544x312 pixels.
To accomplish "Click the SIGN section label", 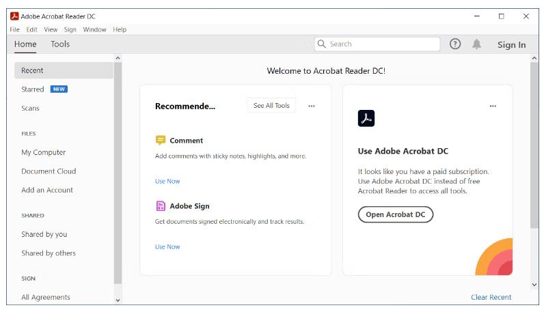I will coord(28,279).
